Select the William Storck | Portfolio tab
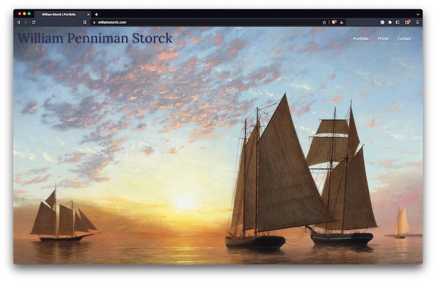This screenshot has width=436, height=282. click(x=62, y=15)
